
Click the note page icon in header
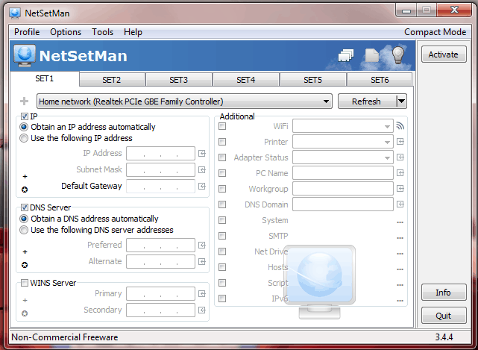point(372,55)
